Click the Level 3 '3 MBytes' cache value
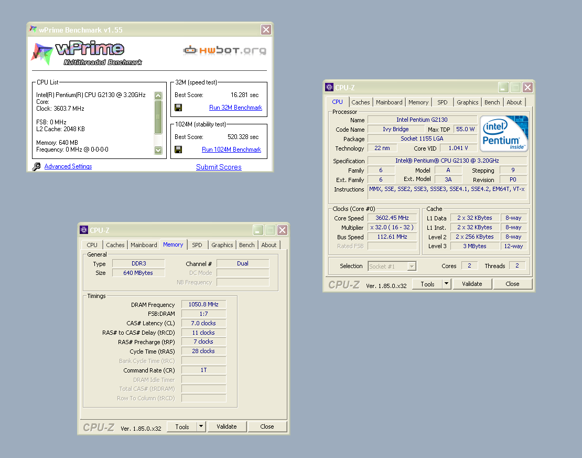Viewport: 582px width, 458px height. [x=475, y=246]
